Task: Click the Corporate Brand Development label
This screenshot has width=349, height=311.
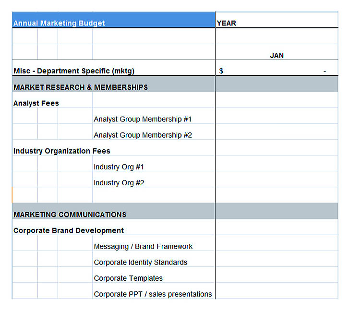Action: [69, 230]
